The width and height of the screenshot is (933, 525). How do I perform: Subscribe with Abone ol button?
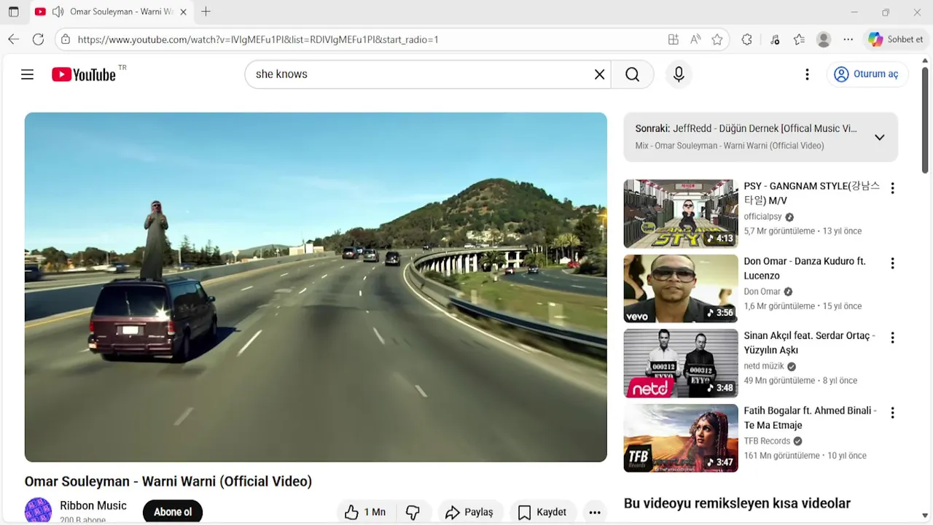(173, 512)
